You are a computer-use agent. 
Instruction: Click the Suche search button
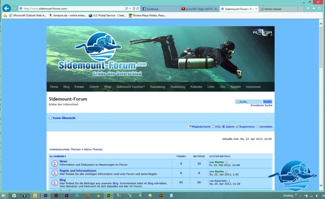[x=267, y=102]
